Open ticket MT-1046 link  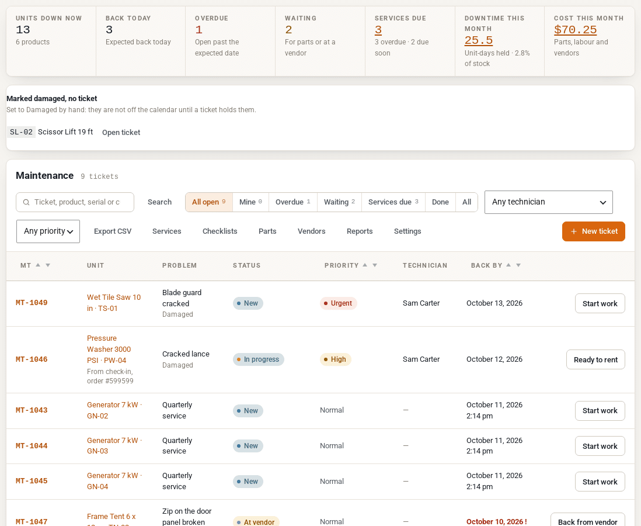pos(32,359)
